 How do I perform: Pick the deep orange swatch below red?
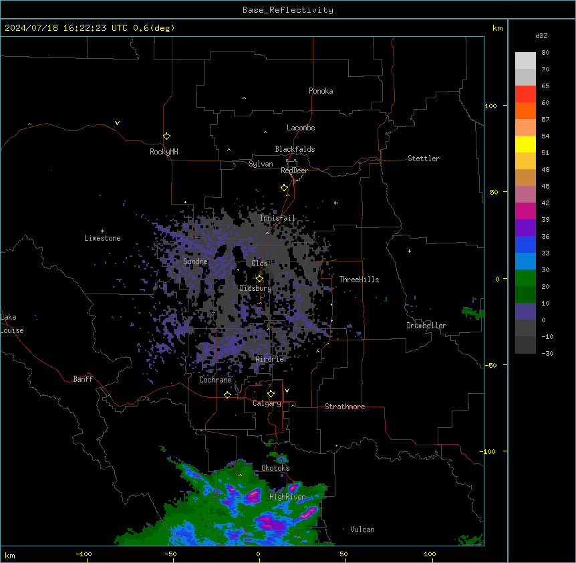pyautogui.click(x=525, y=110)
